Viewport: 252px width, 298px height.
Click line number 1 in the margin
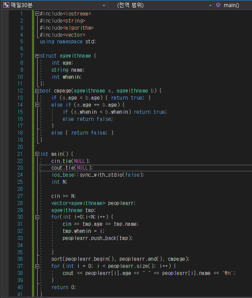coord(22,14)
